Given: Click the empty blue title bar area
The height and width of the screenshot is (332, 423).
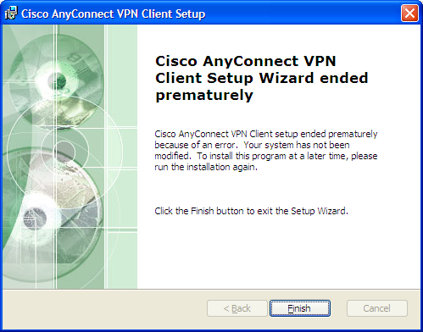Looking at the screenshot, I should (303, 14).
